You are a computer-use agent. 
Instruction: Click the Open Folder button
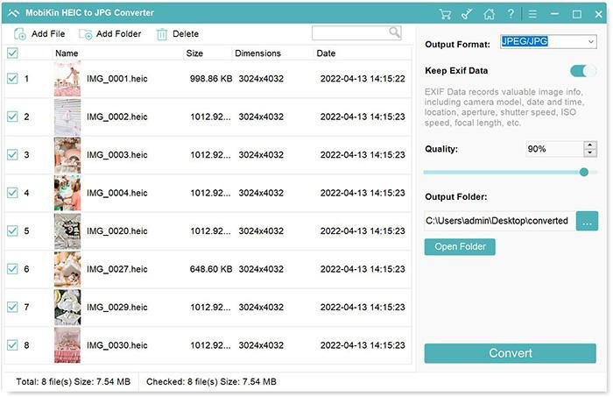click(x=460, y=246)
